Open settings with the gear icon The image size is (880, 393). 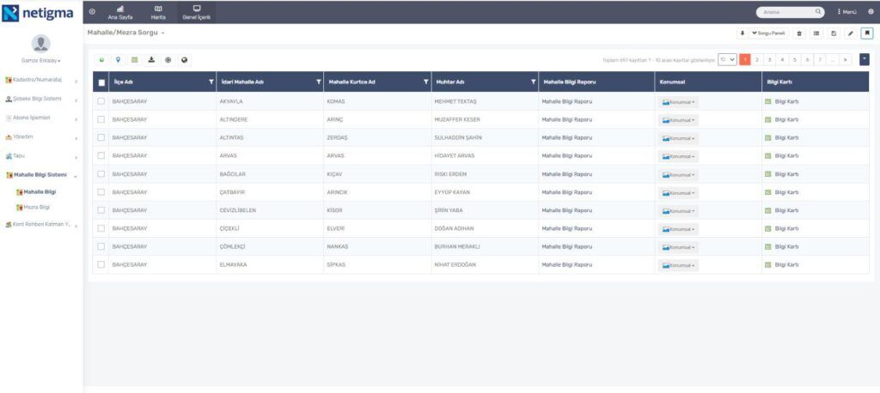click(x=870, y=11)
